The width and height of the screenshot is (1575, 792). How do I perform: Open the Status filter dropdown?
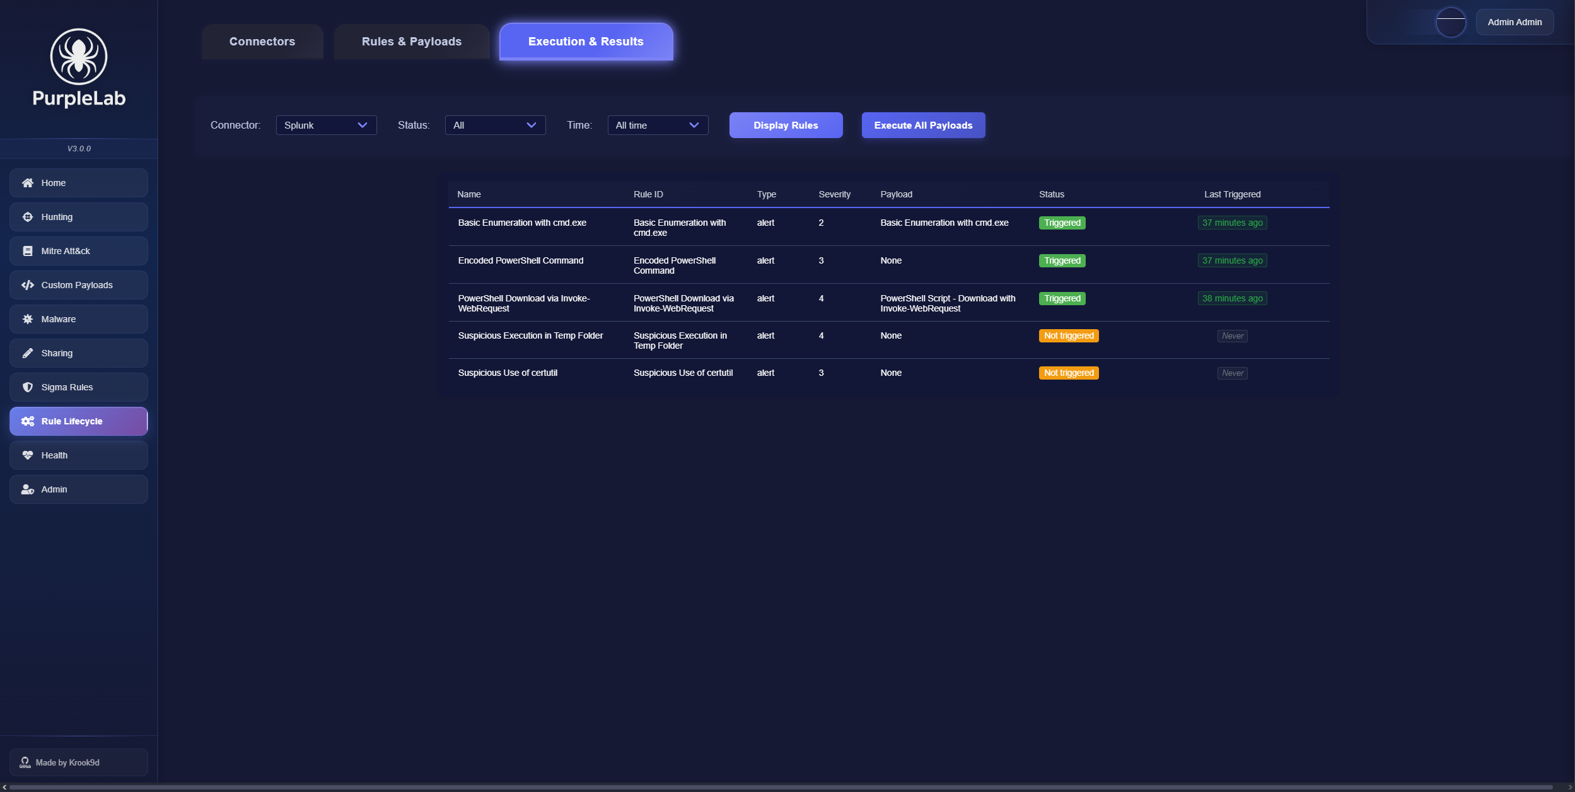tap(495, 125)
